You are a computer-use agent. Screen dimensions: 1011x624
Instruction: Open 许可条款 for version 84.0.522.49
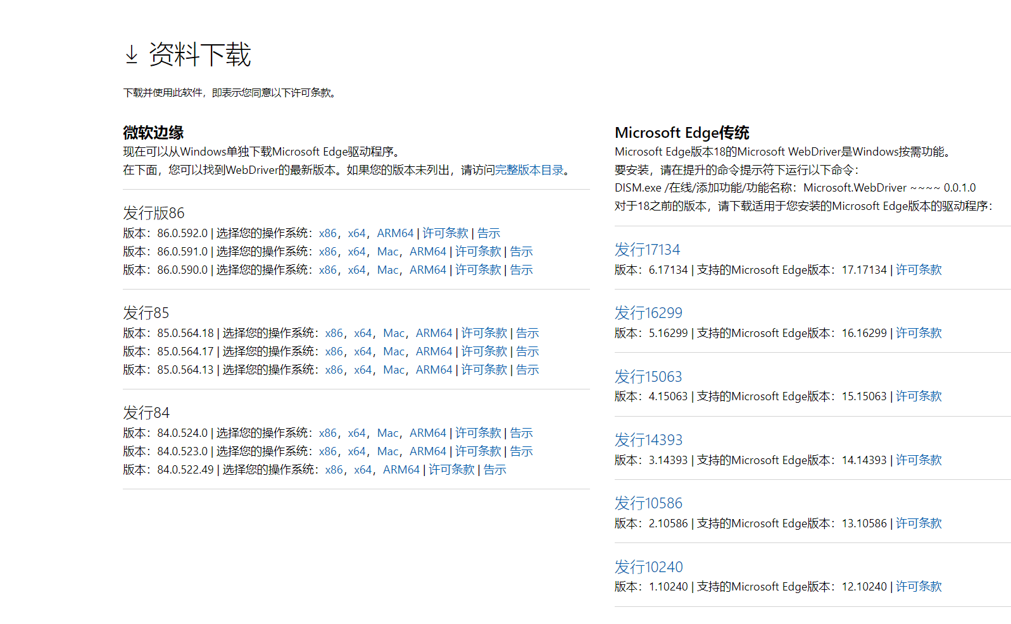pos(452,470)
